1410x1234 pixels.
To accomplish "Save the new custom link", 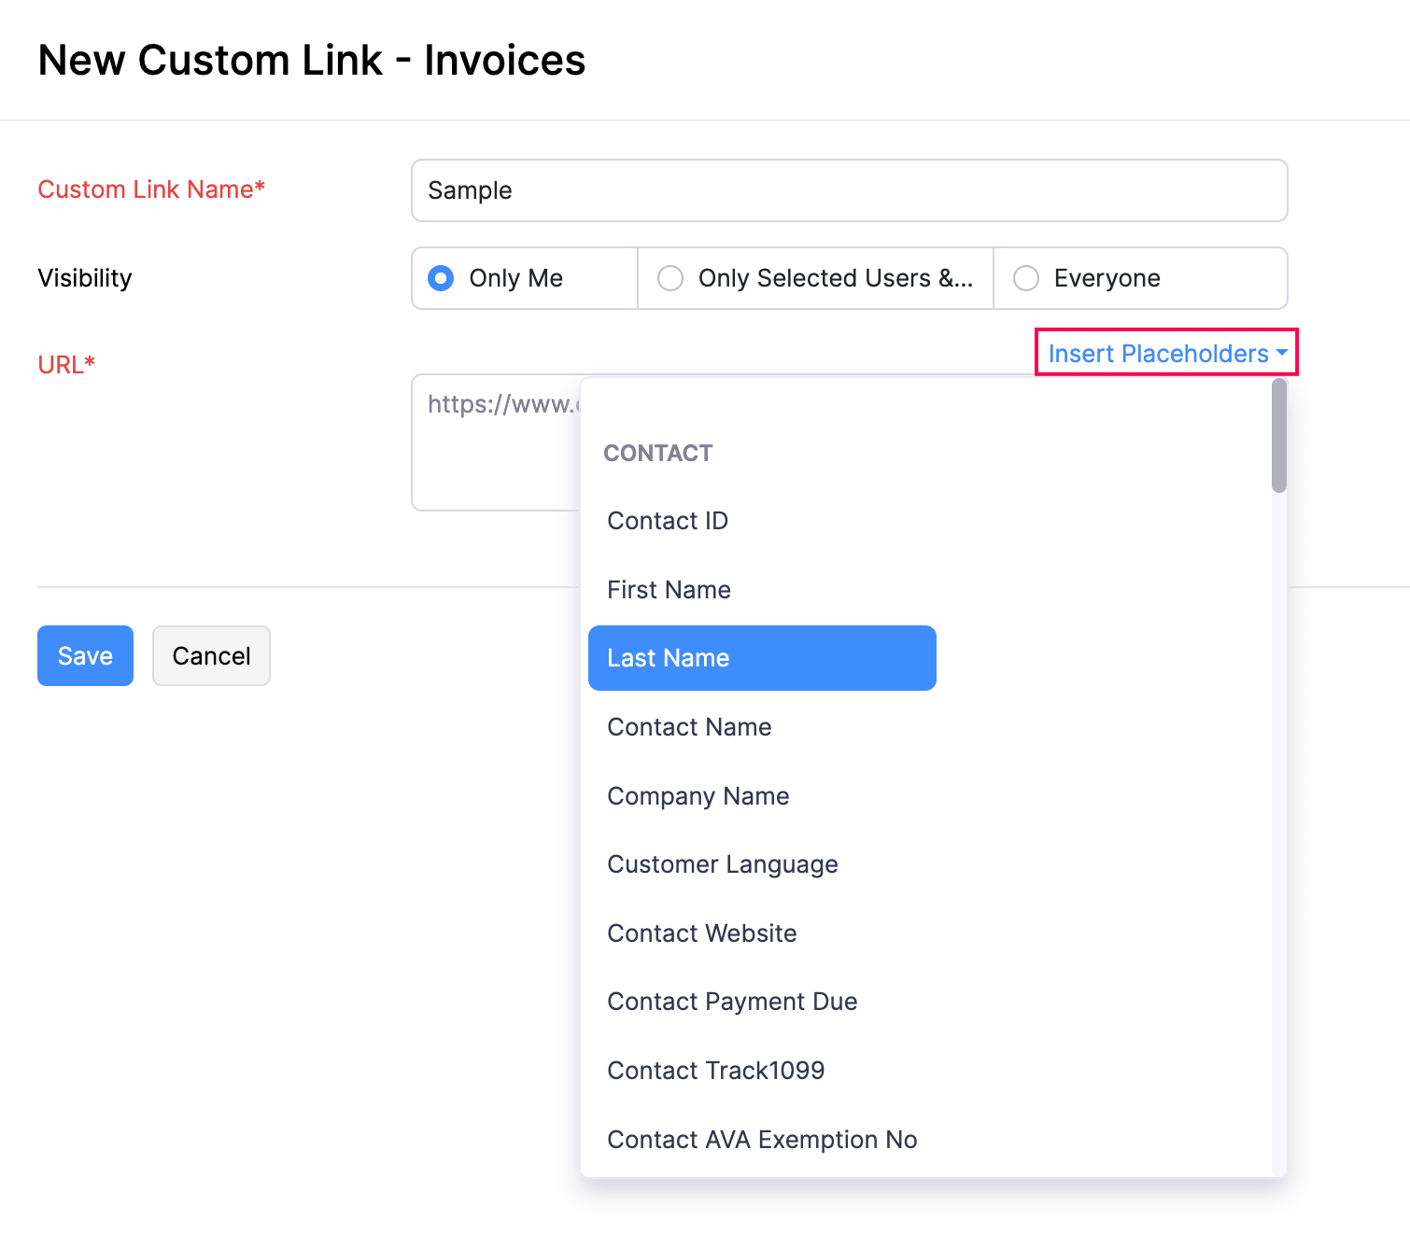I will pos(85,655).
